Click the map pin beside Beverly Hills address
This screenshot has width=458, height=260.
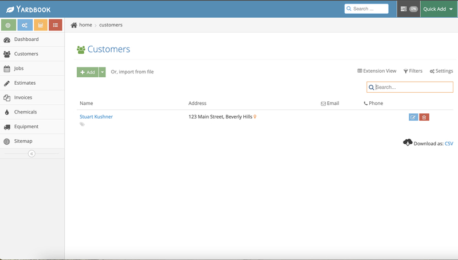tap(255, 117)
